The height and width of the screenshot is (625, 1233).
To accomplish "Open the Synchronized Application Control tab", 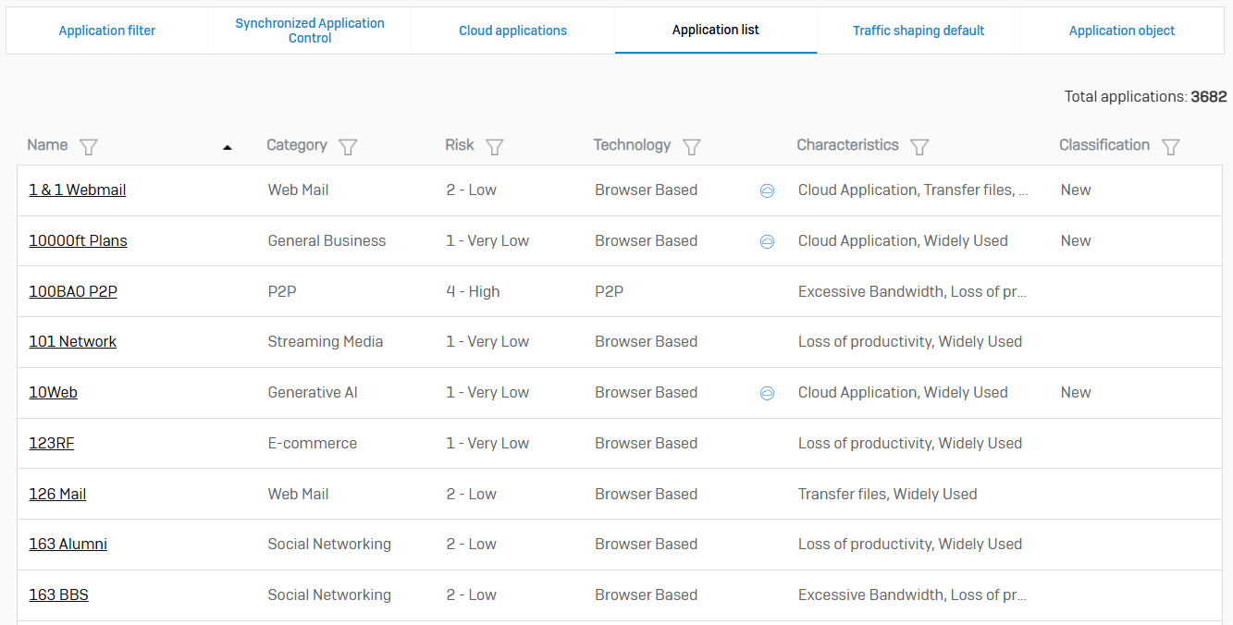I will (x=310, y=31).
